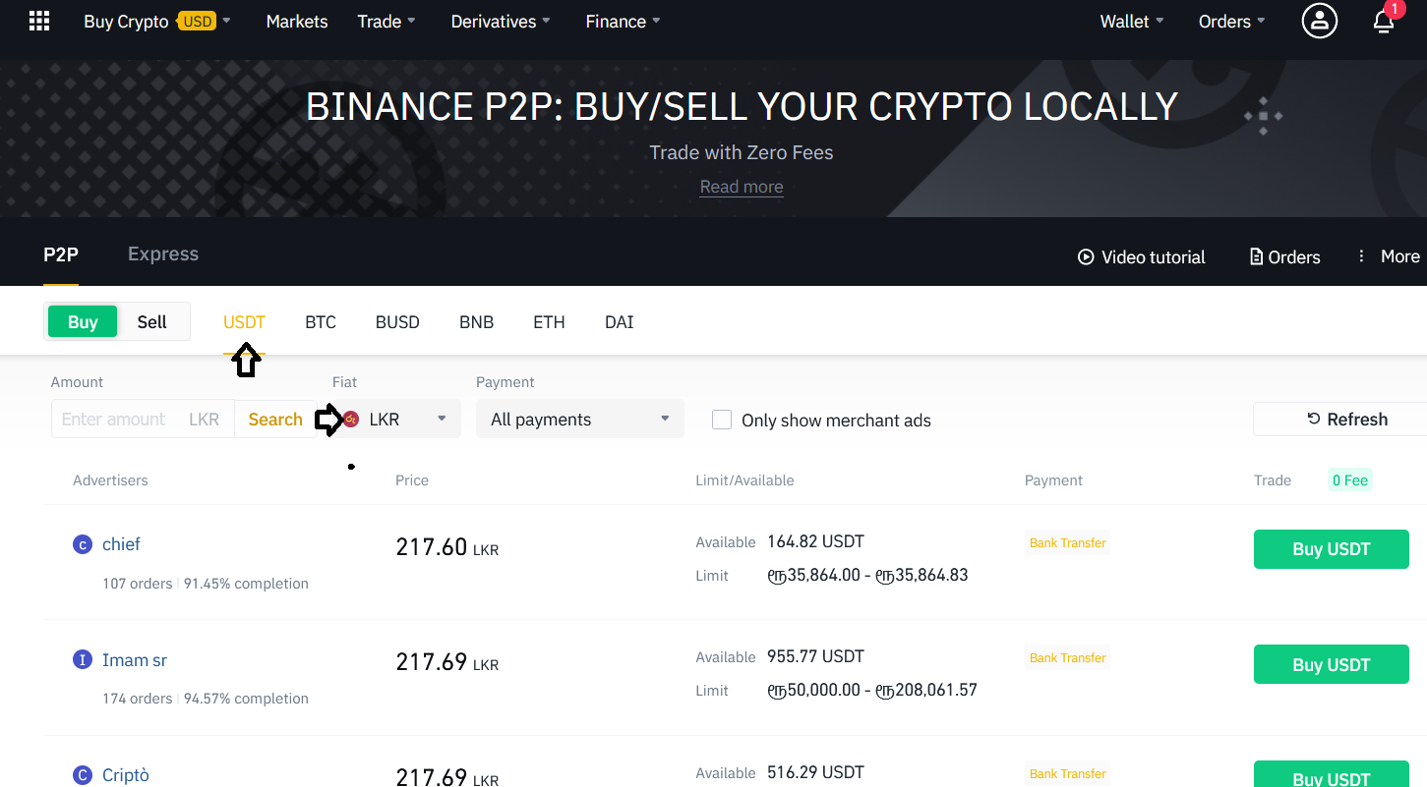Image resolution: width=1427 pixels, height=787 pixels.
Task: Expand the Buy Crypto USD dropdown
Action: (157, 22)
